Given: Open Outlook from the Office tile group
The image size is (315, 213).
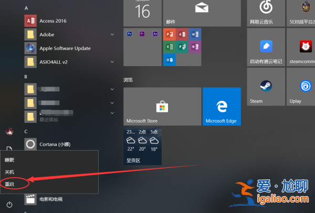Looking at the screenshot, I should coord(170,60).
